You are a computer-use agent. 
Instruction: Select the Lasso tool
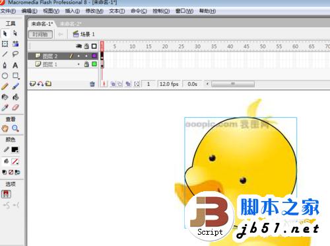15,54
